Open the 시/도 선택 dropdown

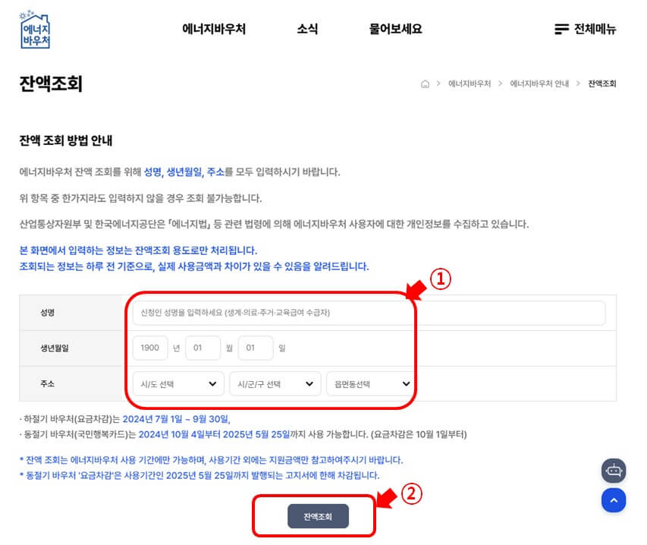click(x=177, y=384)
